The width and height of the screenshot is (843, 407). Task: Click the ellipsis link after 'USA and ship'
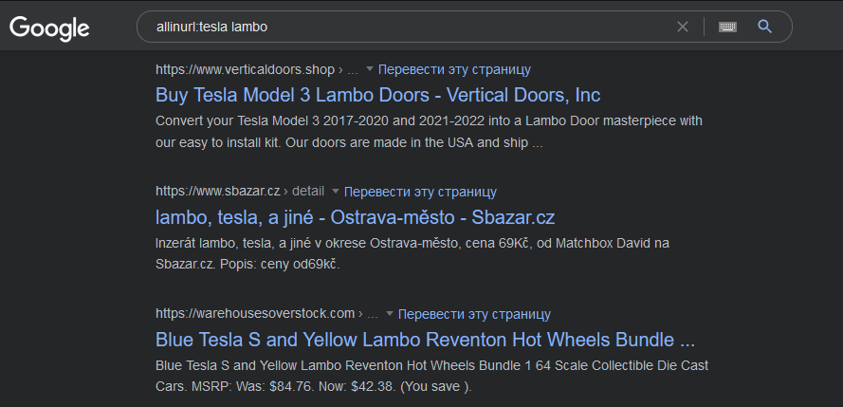point(538,143)
